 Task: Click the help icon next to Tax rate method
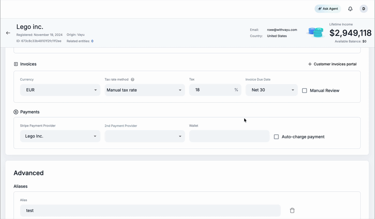pyautogui.click(x=133, y=79)
